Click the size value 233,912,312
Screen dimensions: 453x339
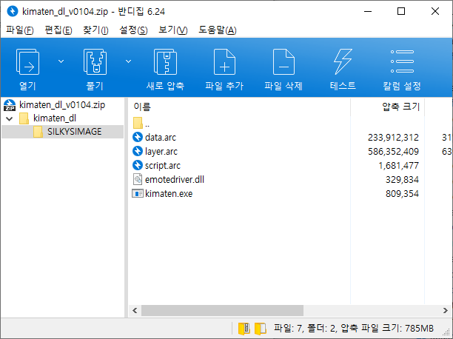pyautogui.click(x=393, y=137)
